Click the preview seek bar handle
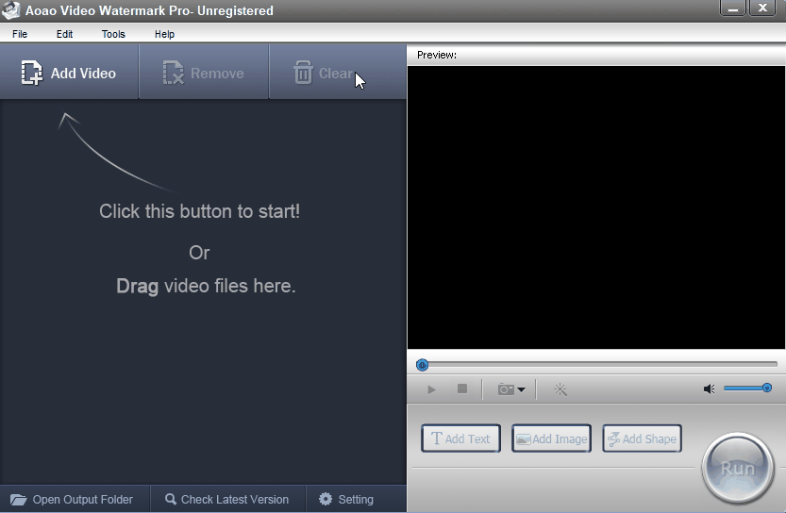Viewport: 786px width, 513px height. coord(422,365)
